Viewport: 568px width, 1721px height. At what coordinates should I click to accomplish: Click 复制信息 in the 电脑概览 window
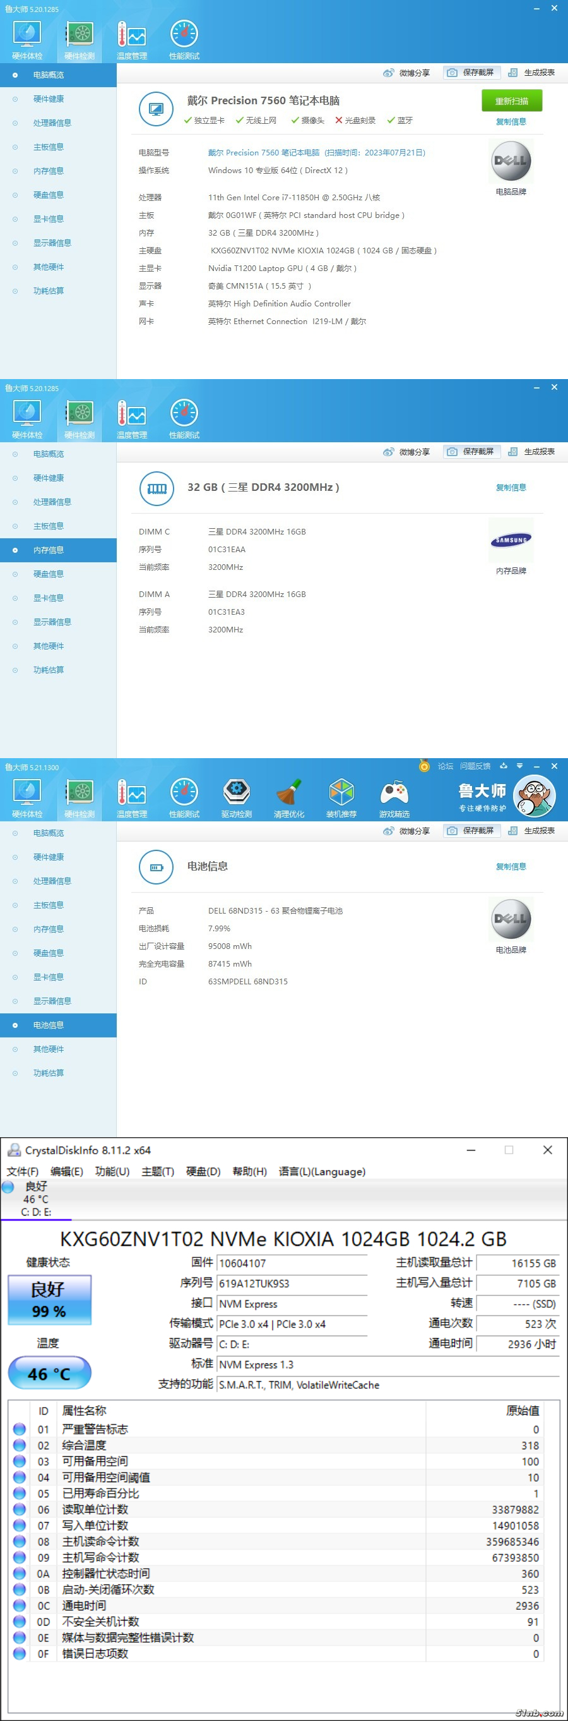[x=511, y=121]
